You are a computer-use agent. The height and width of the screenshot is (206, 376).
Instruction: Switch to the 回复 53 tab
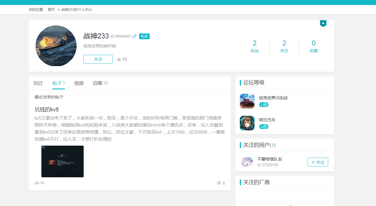100,83
